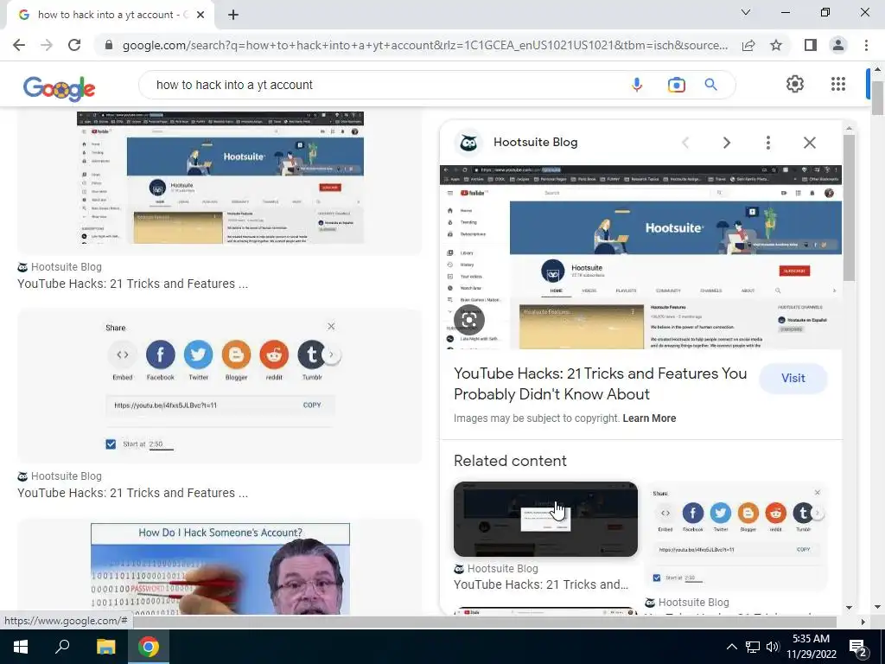The width and height of the screenshot is (885, 664).
Task: Click the 'Images may be subject to copyright' text
Action: tap(536, 418)
